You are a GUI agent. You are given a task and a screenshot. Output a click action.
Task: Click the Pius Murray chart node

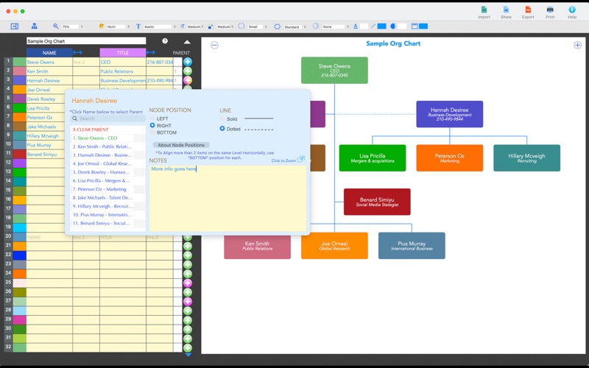click(x=412, y=246)
